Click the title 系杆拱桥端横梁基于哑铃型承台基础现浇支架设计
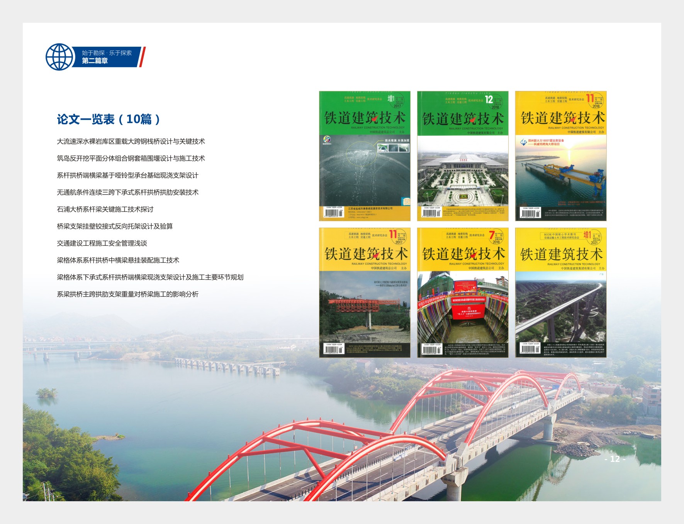The height and width of the screenshot is (524, 684). click(x=127, y=176)
